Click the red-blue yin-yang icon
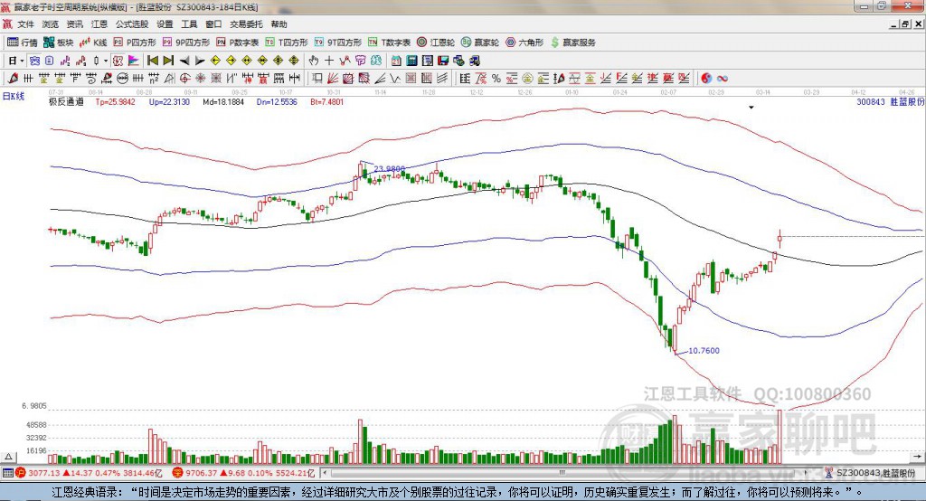Viewport: 926px width, 501px height. tap(706, 78)
